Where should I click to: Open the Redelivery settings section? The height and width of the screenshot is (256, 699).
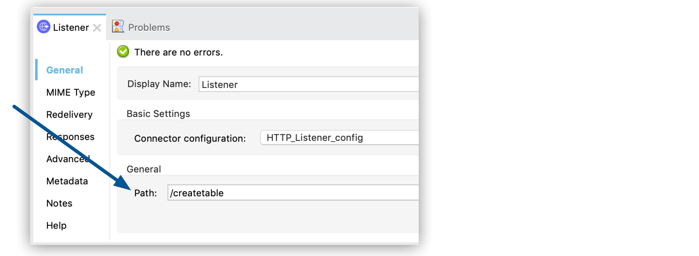pos(70,114)
